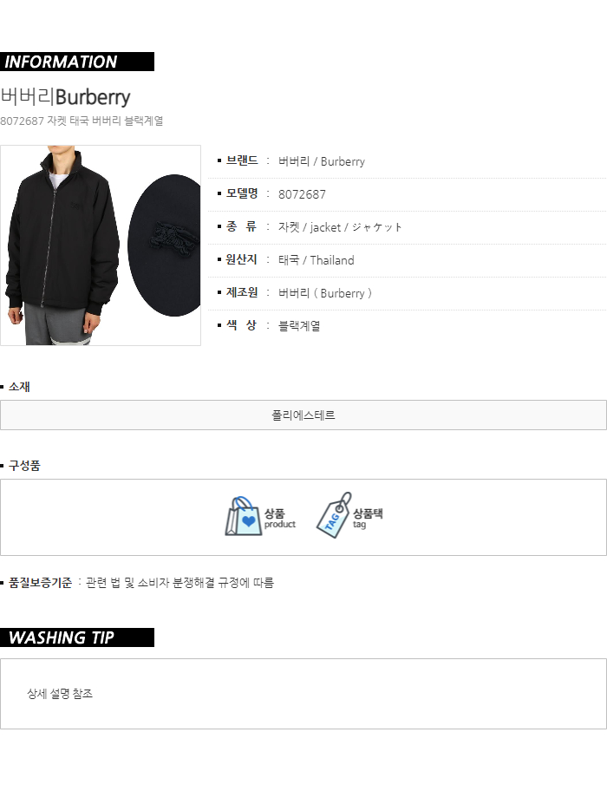Screen dimensions: 607x804
Task: Click the 브랜드 value 버버리 / Burberry
Action: (322, 161)
